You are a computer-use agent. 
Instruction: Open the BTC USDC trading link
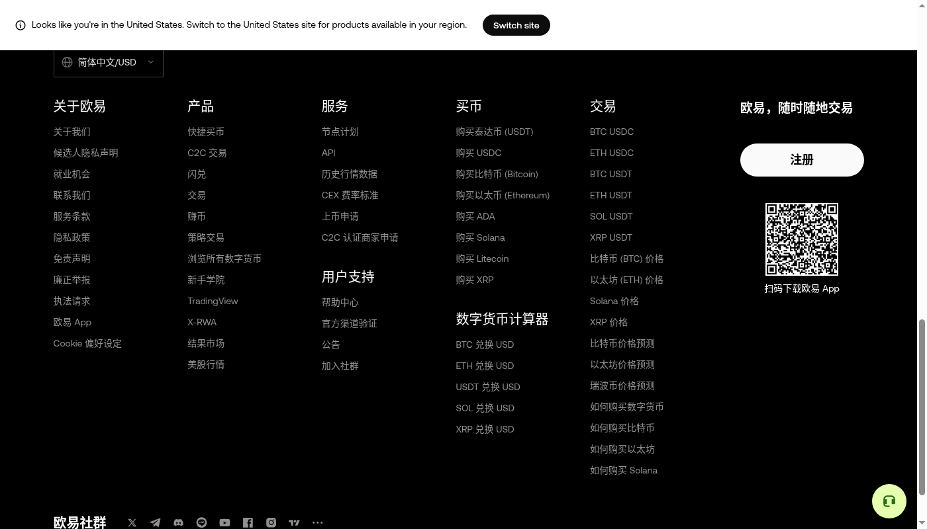point(612,132)
